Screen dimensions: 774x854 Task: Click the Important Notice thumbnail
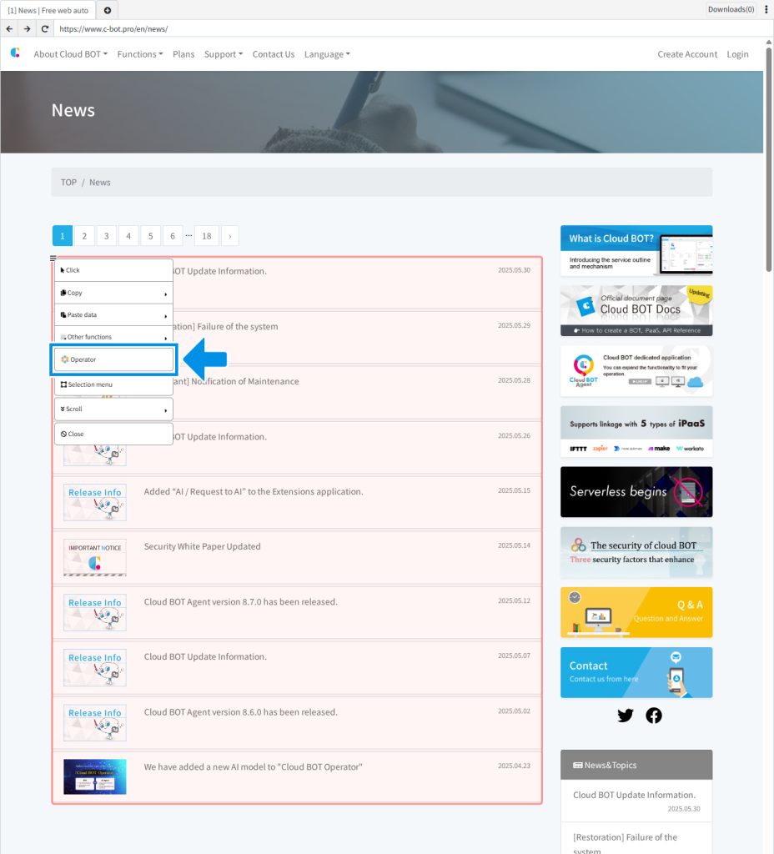point(95,558)
